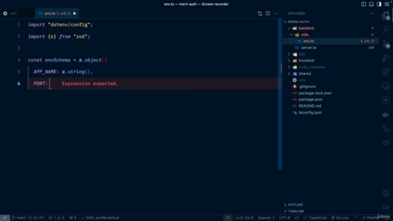Expand the node_modules folder
The image size is (393, 221).
point(289,67)
